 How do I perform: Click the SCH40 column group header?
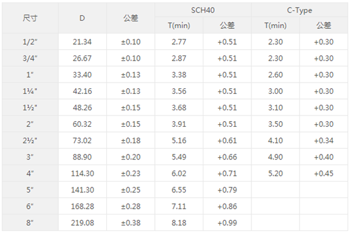pos(203,10)
